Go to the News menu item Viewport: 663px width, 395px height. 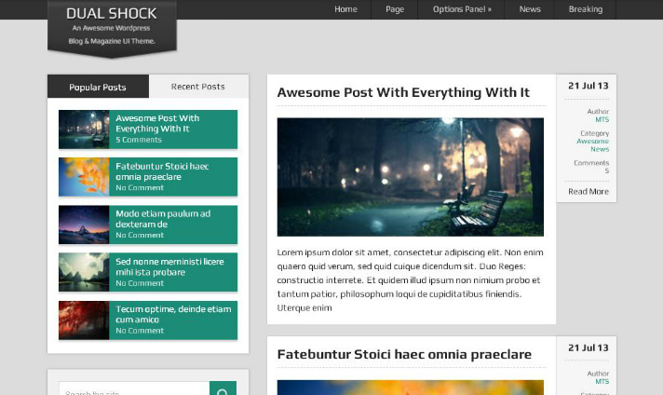530,9
